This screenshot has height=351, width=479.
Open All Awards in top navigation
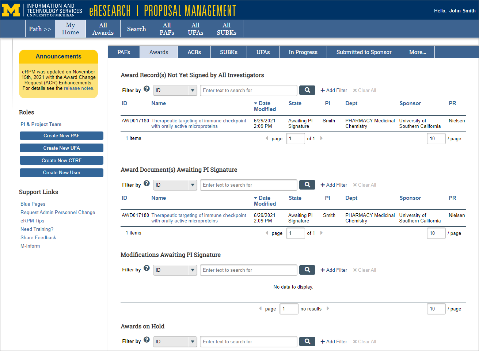[x=103, y=29]
